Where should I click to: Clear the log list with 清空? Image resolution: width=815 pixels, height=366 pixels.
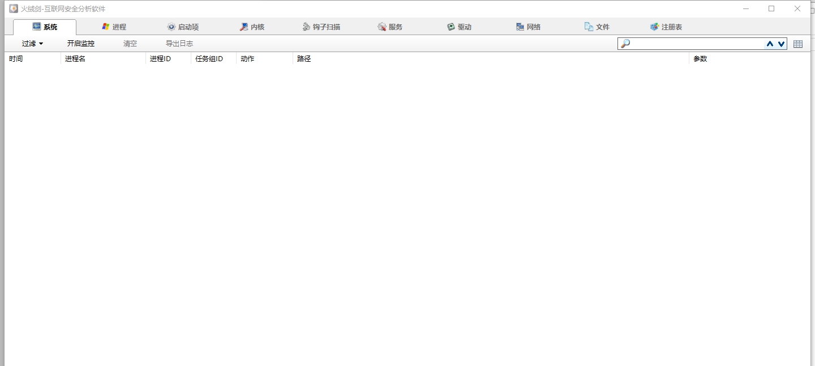coord(130,43)
